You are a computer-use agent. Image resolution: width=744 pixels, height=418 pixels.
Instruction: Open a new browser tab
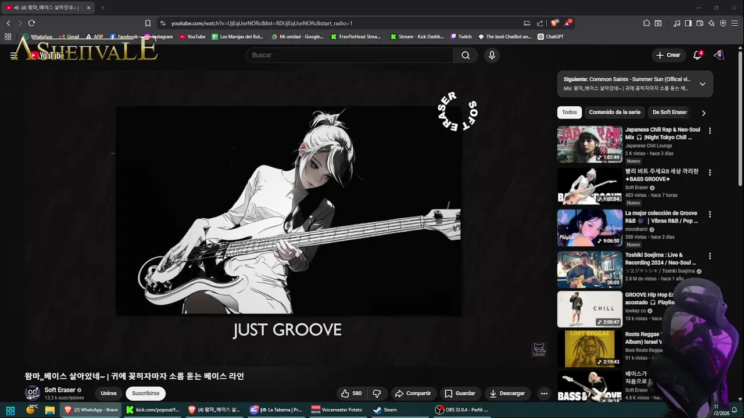pyautogui.click(x=103, y=8)
